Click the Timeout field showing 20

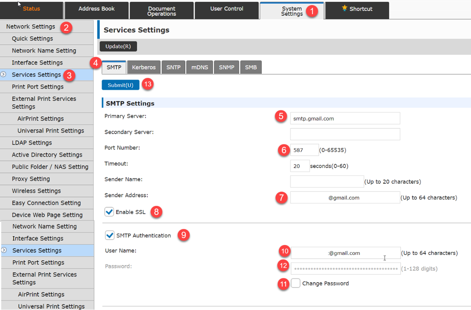[300, 166]
